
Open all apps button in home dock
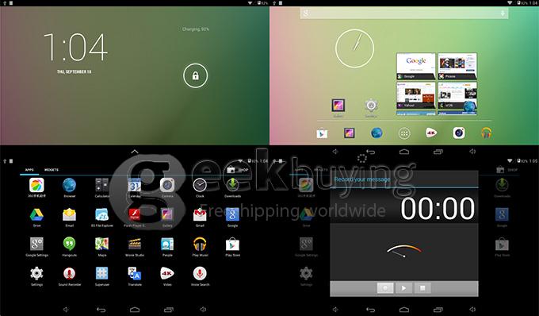[x=404, y=133]
